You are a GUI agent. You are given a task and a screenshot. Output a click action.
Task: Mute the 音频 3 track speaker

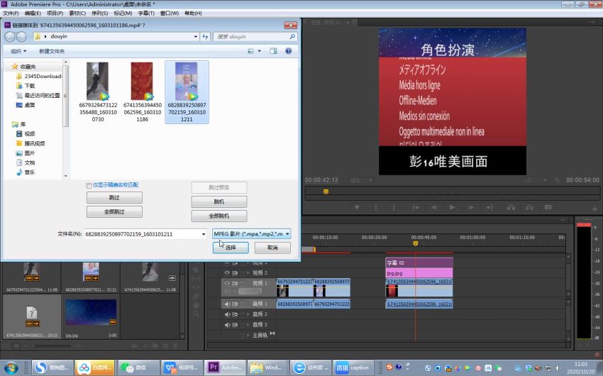coord(227,325)
